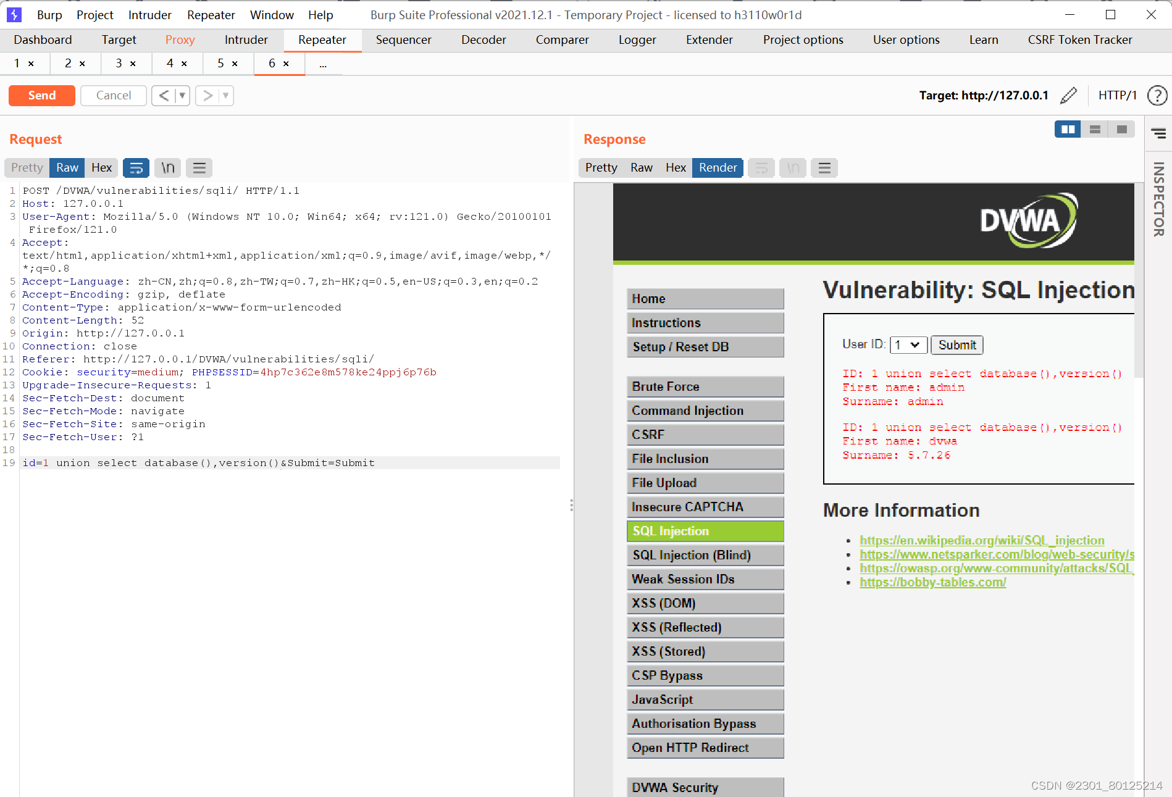Close Repeater tab 3
Image resolution: width=1172 pixels, height=797 pixels.
tap(133, 64)
